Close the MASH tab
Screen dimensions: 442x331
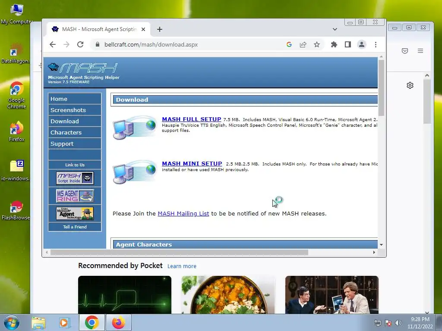tap(143, 29)
